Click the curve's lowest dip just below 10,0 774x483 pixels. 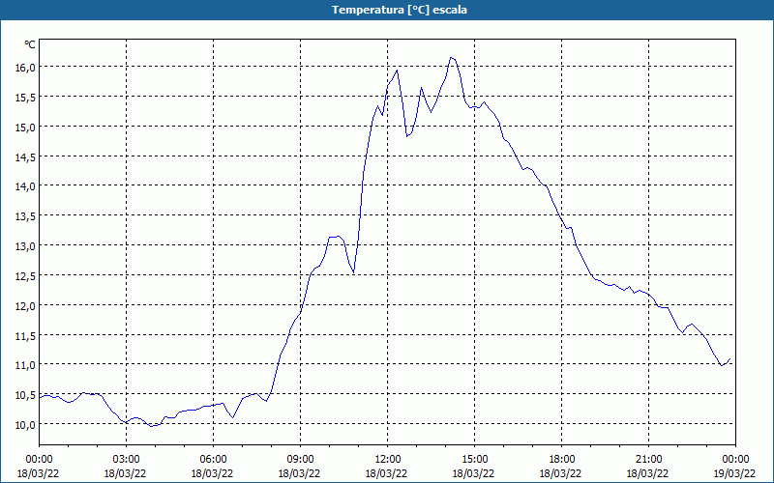(151, 426)
